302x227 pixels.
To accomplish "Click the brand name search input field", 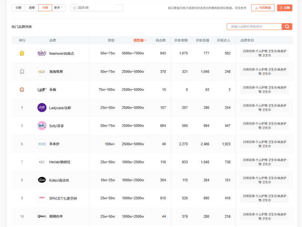I will 254,27.
